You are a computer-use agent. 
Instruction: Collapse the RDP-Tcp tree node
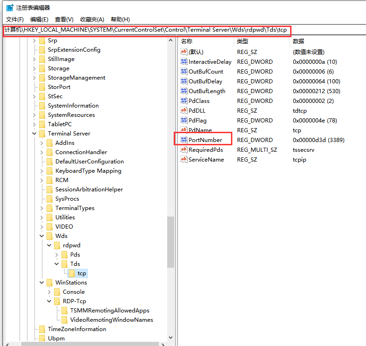[x=49, y=301]
